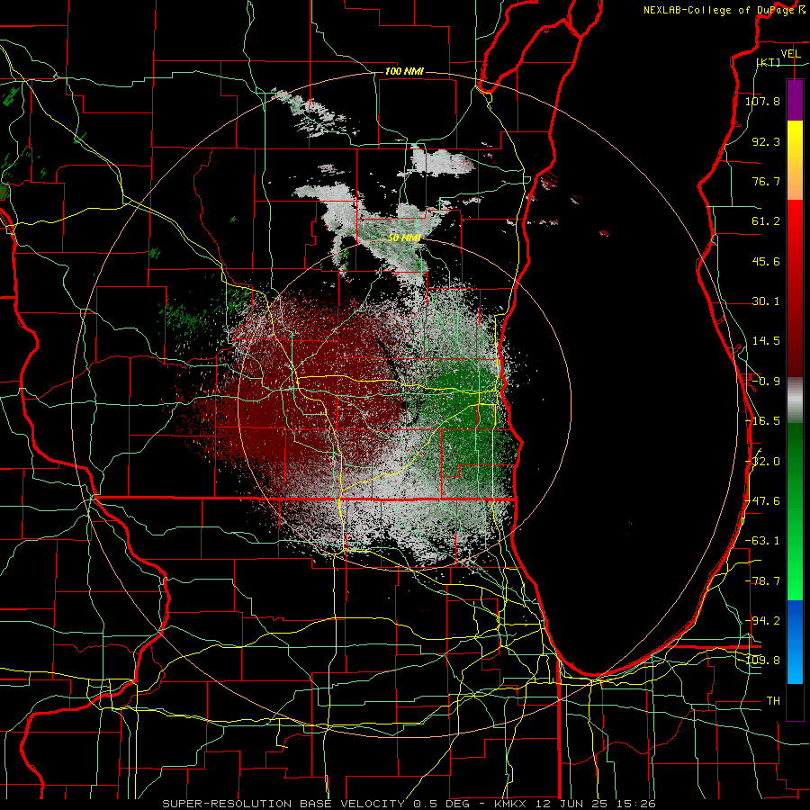Viewport: 810px width, 810px height.
Task: Select the -94.2 legend value
Action: 762,620
